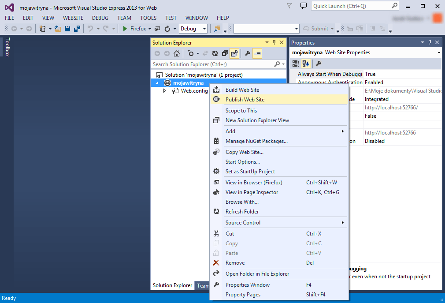Screen dimensions: 445x303
Task: Close the Solution Explorer panel
Action: pyautogui.click(x=282, y=43)
